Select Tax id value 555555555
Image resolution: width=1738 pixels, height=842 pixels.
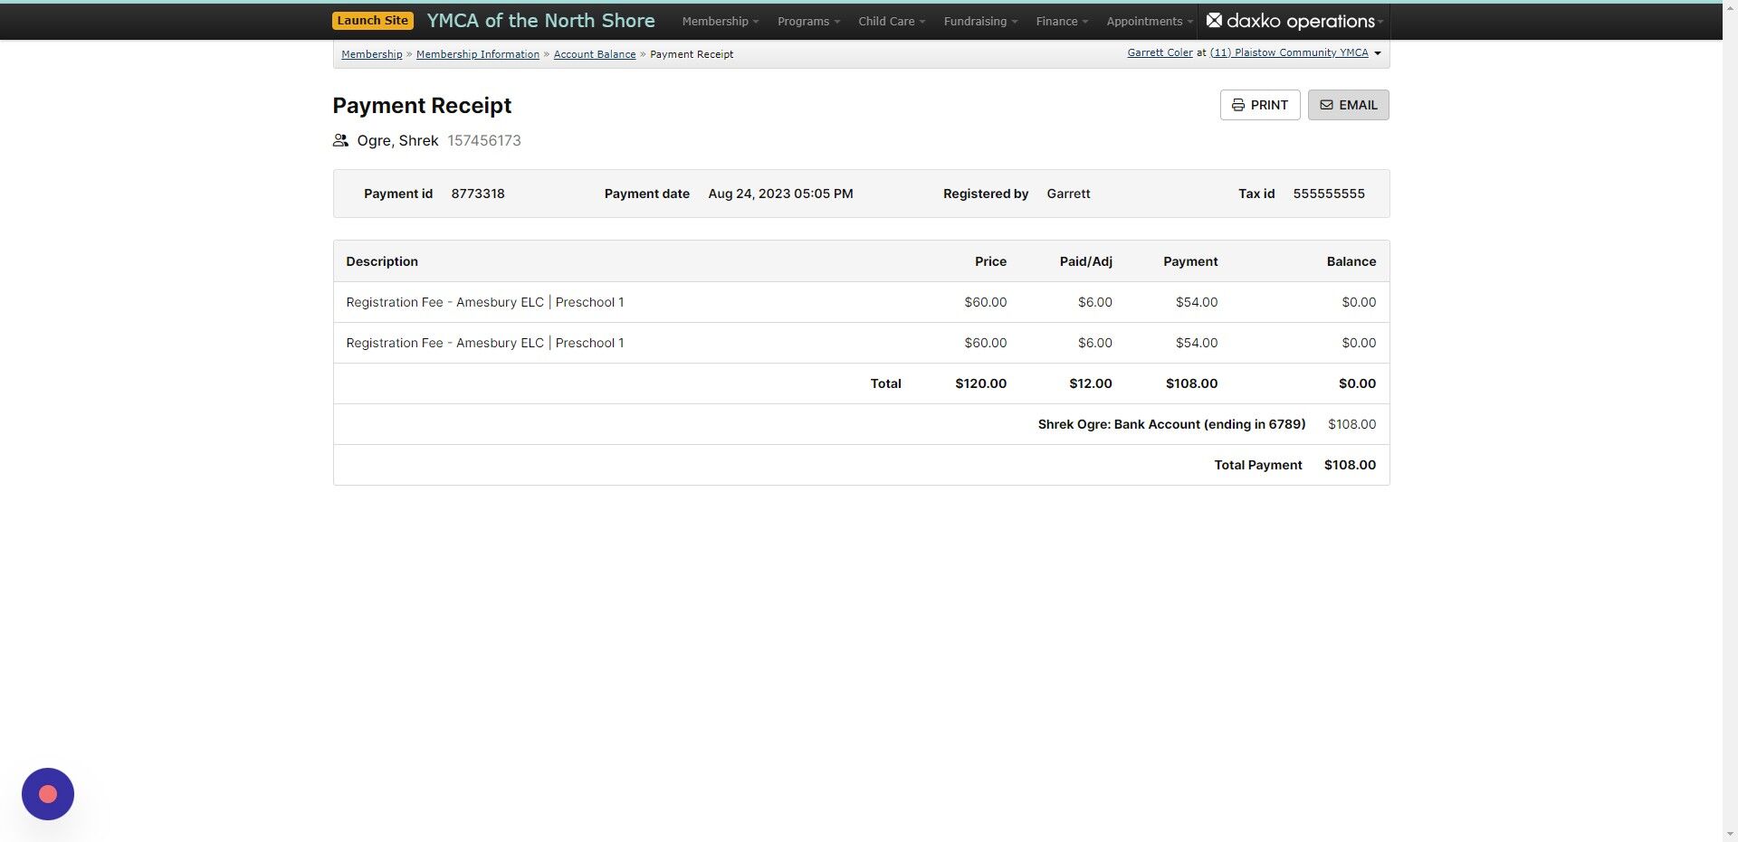[1329, 194]
